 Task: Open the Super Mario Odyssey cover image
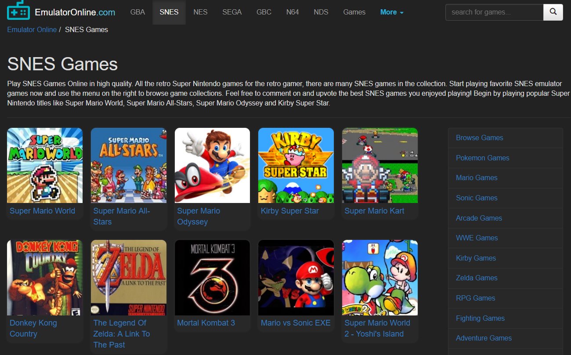coord(213,165)
